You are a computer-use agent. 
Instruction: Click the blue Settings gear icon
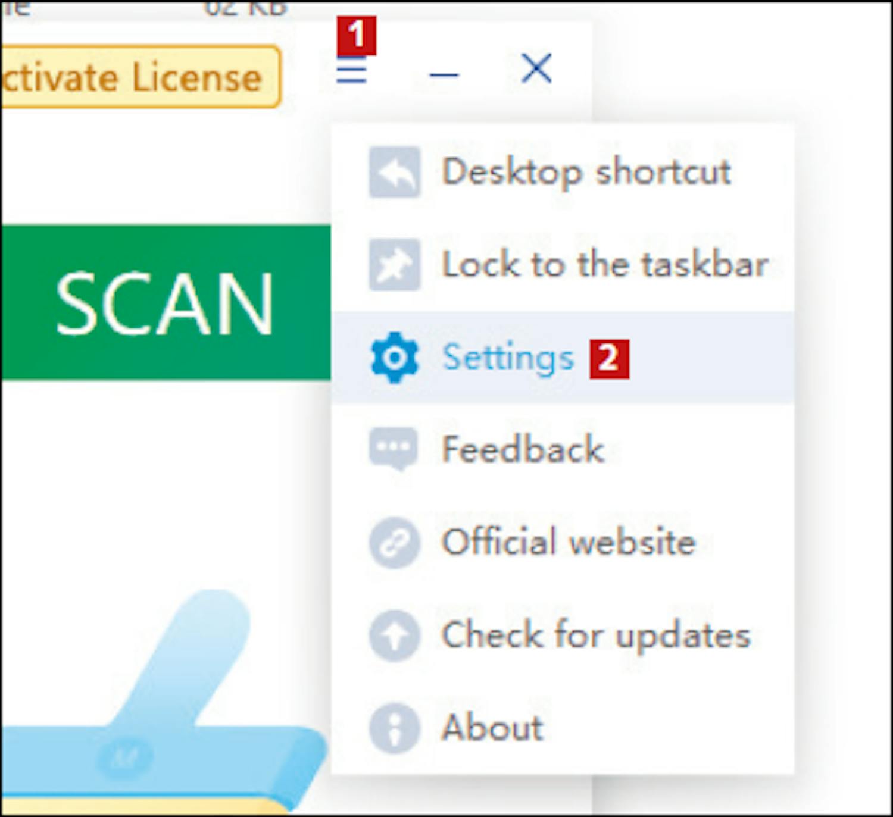[x=394, y=358]
